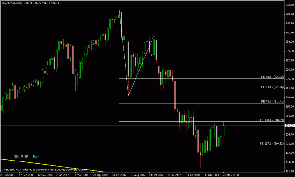This screenshot has height=177, width=295.
Task: Click the 239.00 price axis label
Action: pyautogui.click(x=289, y=42)
